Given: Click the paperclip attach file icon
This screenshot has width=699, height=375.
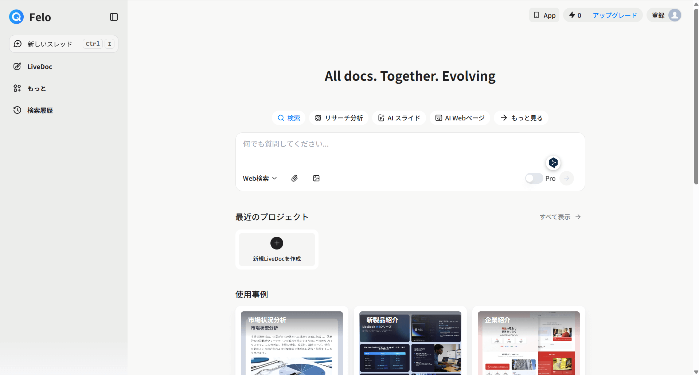Looking at the screenshot, I should pos(294,178).
